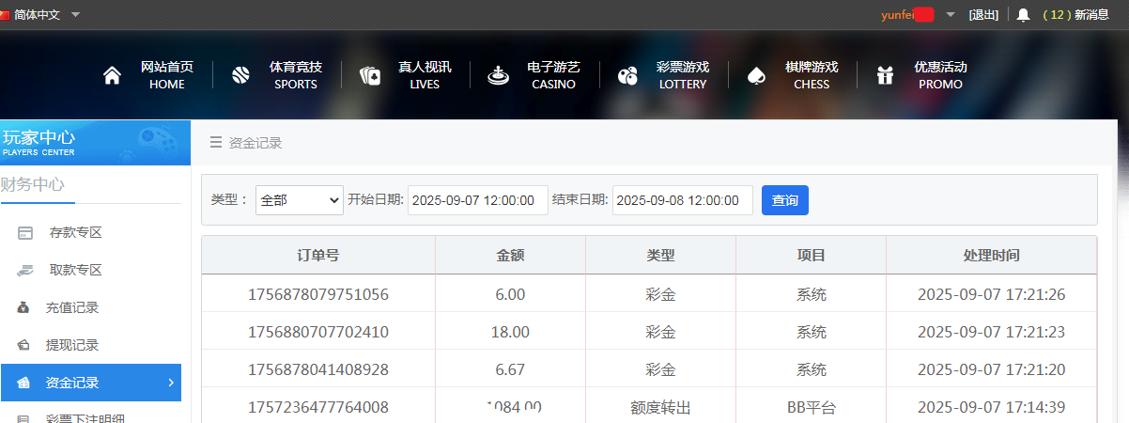Open 取款专区 in the sidebar

click(x=75, y=270)
